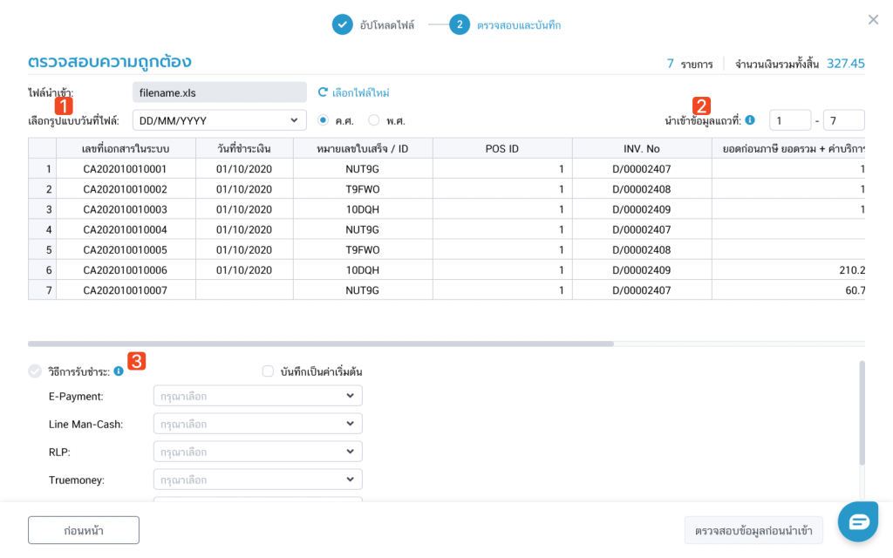Image resolution: width=893 pixels, height=558 pixels.
Task: Click info icon next to วิธีการรับชำระ
Action: 119,371
